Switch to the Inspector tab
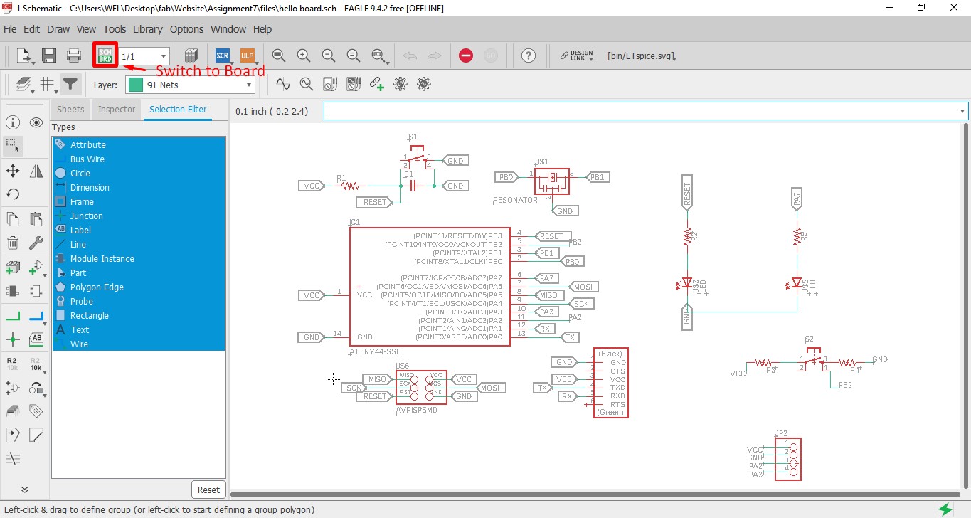Viewport: 971px width, 518px height. click(x=117, y=109)
